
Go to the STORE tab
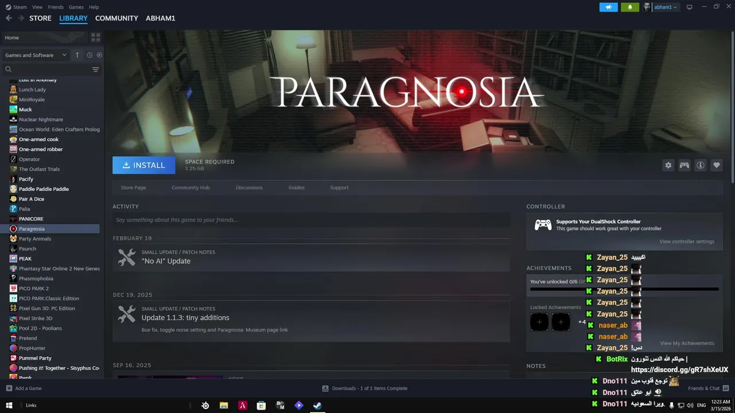(40, 18)
